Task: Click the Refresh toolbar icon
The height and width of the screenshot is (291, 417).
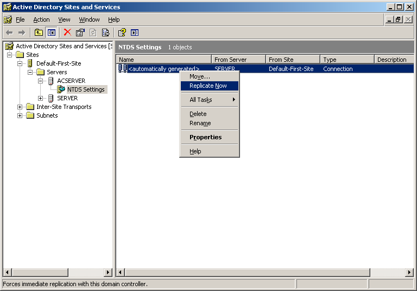Action: pos(93,33)
